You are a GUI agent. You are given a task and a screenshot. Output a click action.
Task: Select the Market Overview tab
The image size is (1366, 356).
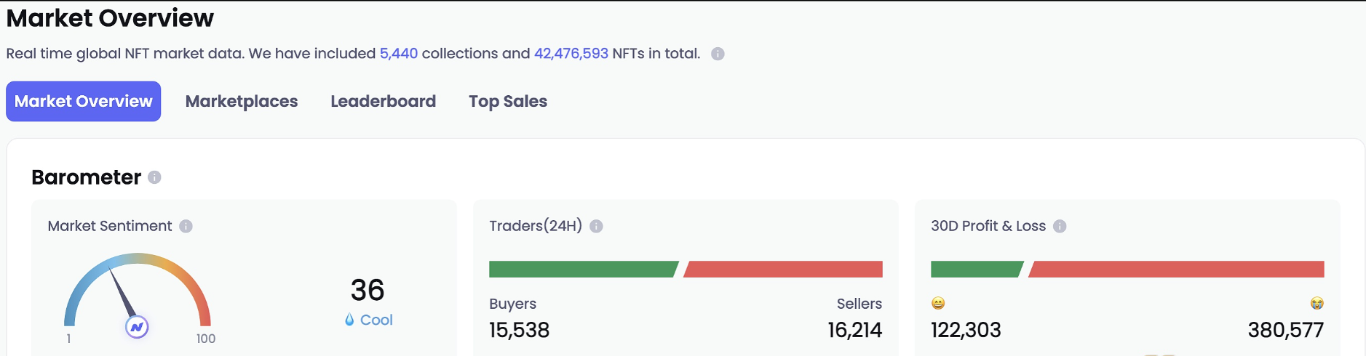coord(84,101)
